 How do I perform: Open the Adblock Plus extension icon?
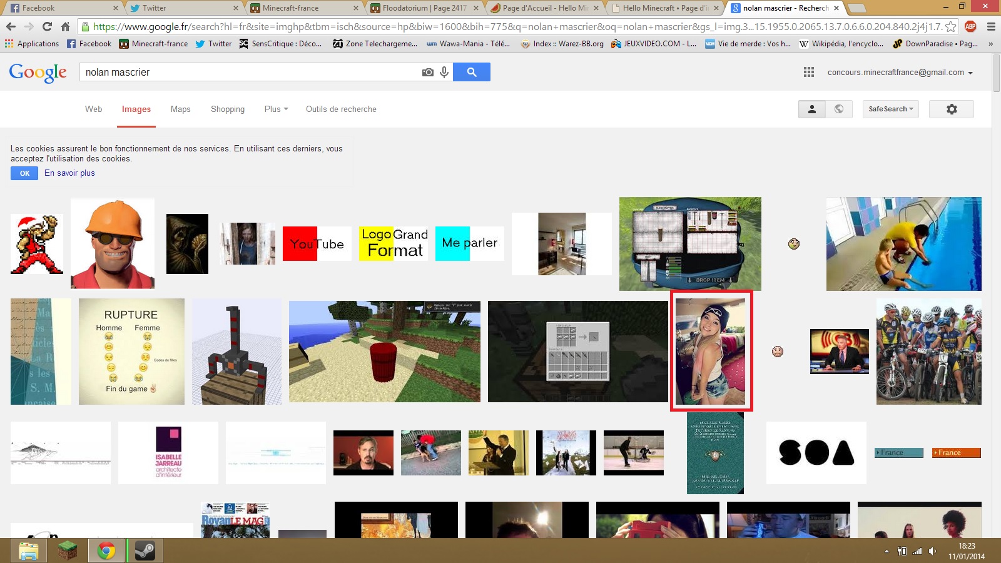(x=970, y=26)
